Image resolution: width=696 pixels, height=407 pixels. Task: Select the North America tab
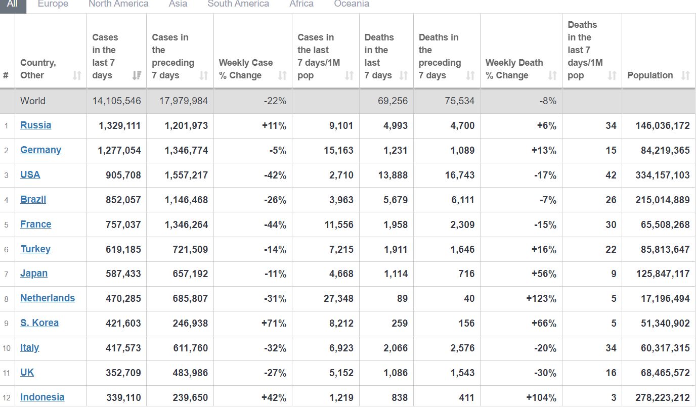click(x=118, y=4)
